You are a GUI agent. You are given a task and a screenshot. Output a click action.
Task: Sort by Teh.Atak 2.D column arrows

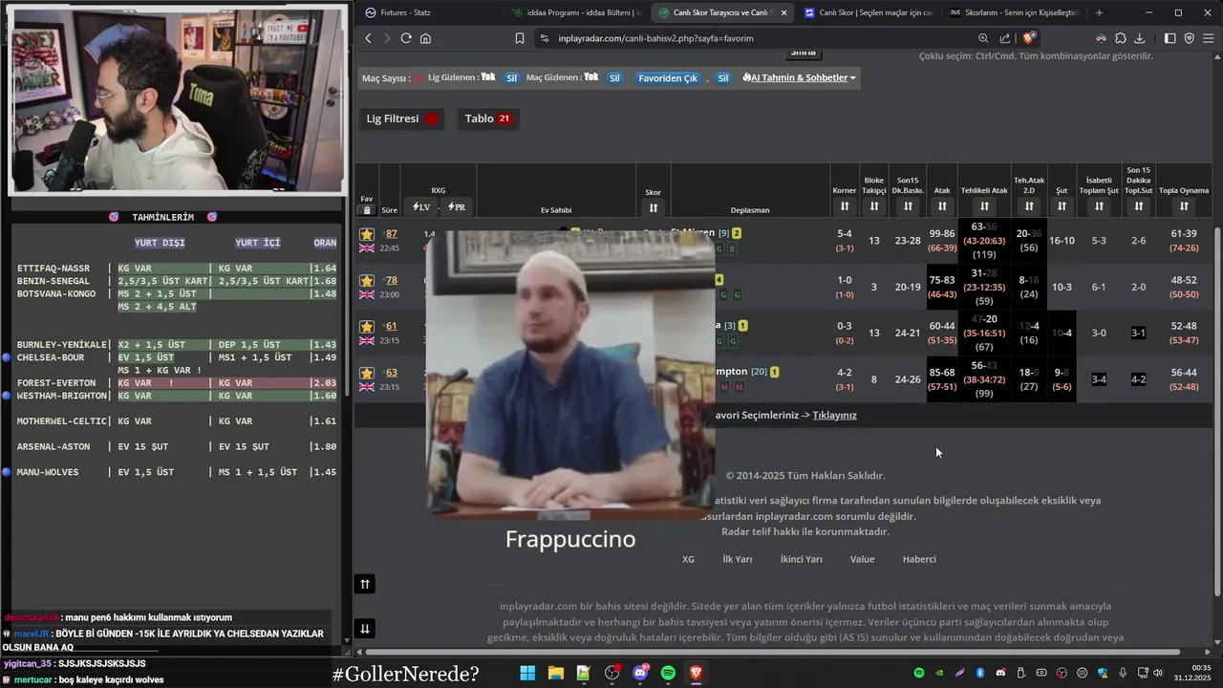(1029, 206)
